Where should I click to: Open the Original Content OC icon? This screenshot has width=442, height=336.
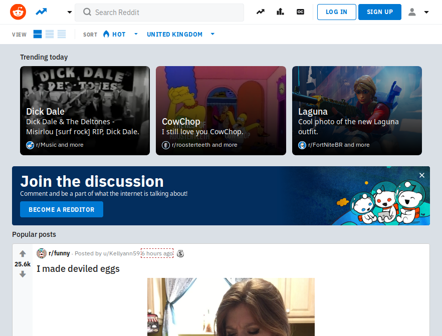[x=300, y=12]
